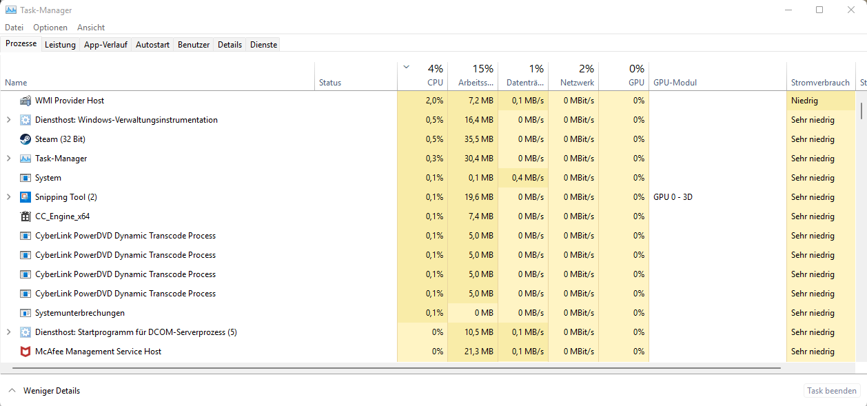
Task: Sort by the CPU column header
Action: click(x=422, y=76)
